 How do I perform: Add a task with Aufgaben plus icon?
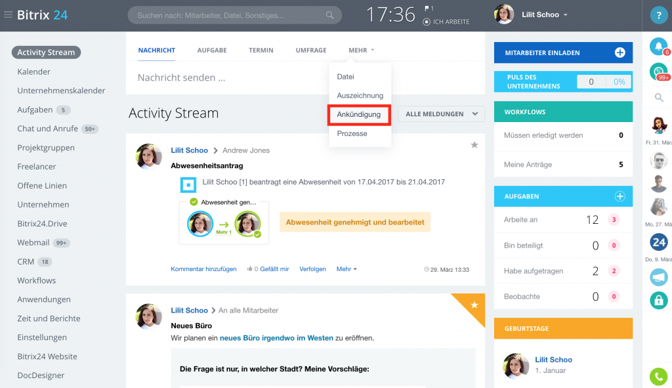(619, 196)
